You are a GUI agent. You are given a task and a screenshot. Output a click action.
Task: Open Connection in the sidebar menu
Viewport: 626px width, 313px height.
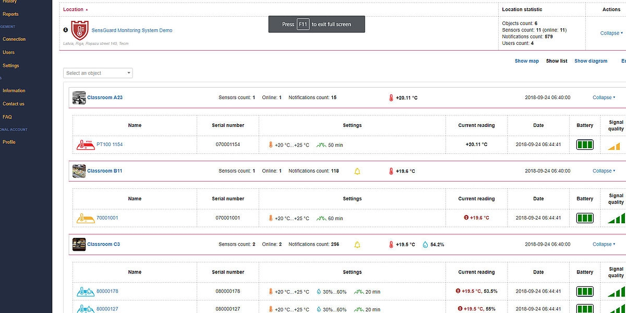pyautogui.click(x=14, y=39)
